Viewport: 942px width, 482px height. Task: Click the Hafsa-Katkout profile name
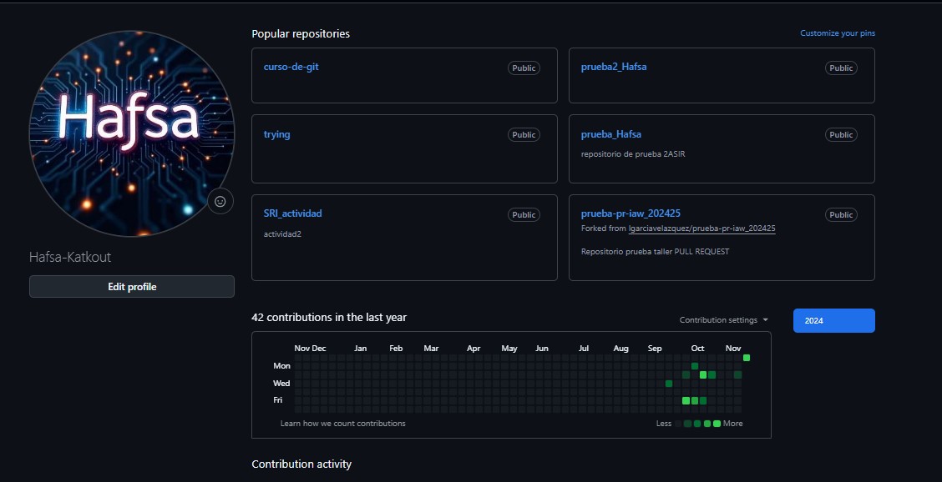(70, 257)
